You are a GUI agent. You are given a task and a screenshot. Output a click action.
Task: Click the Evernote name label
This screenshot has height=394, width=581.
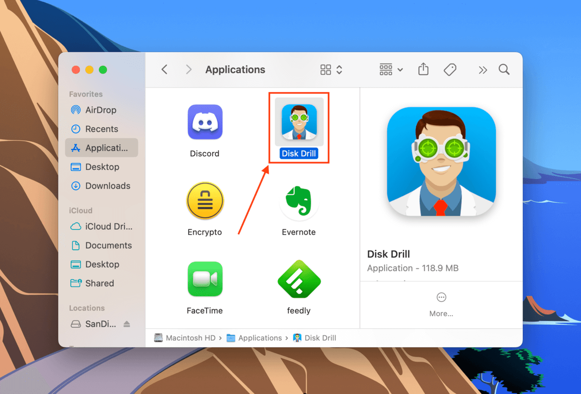pos(299,232)
